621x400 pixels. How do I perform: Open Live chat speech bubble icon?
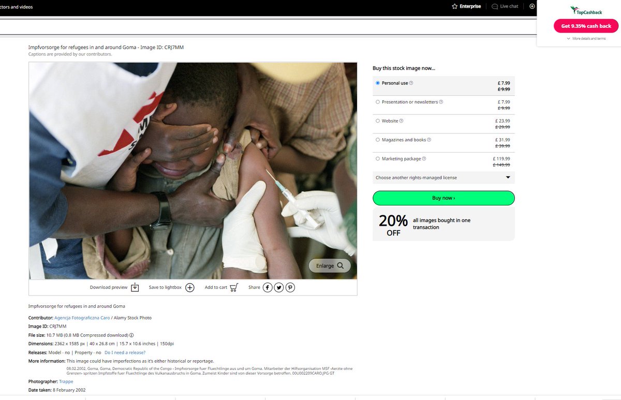click(495, 6)
